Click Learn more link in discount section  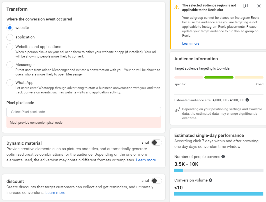(55, 192)
